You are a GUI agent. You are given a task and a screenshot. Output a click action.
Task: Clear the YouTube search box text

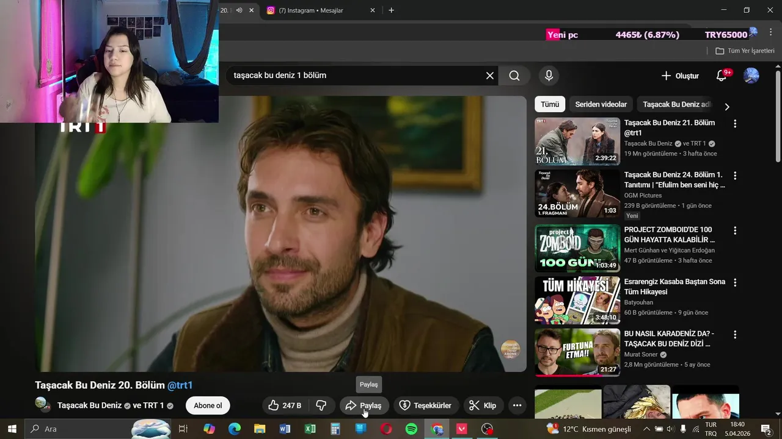tap(490, 76)
